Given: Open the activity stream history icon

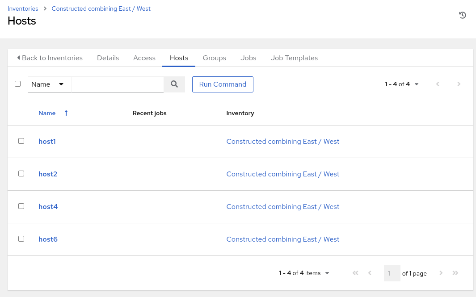Looking at the screenshot, I should point(463,15).
